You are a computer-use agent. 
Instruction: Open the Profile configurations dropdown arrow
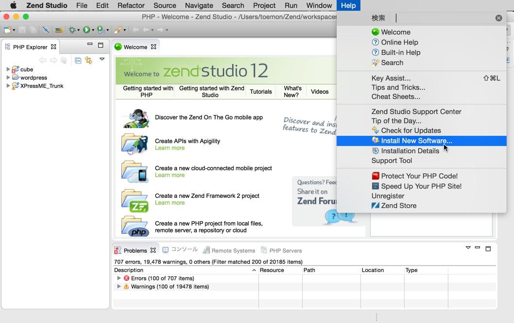(x=107, y=31)
